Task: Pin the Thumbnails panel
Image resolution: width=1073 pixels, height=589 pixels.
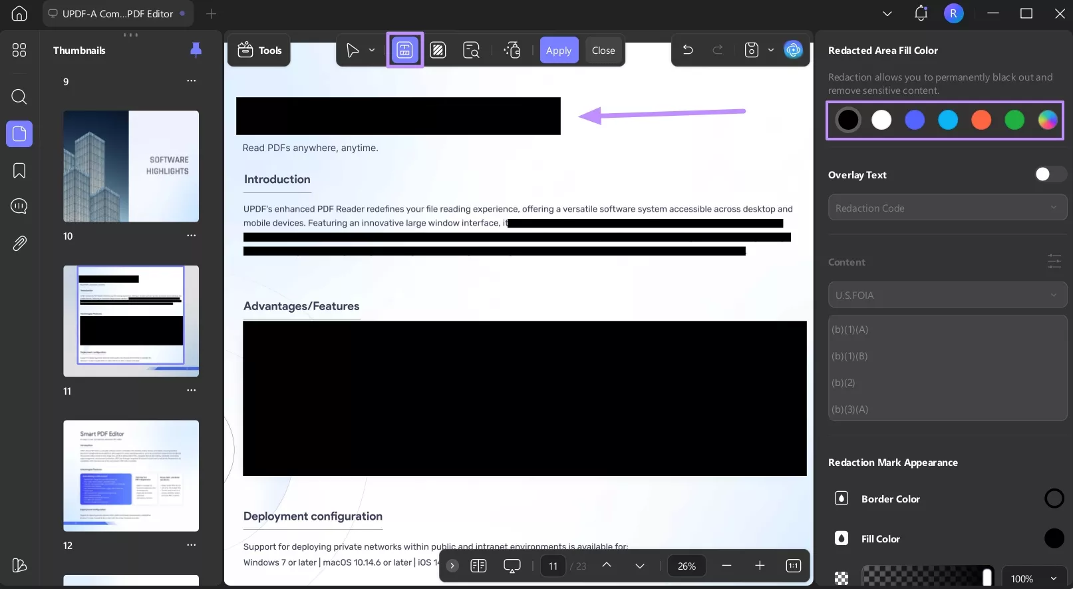Action: click(196, 50)
